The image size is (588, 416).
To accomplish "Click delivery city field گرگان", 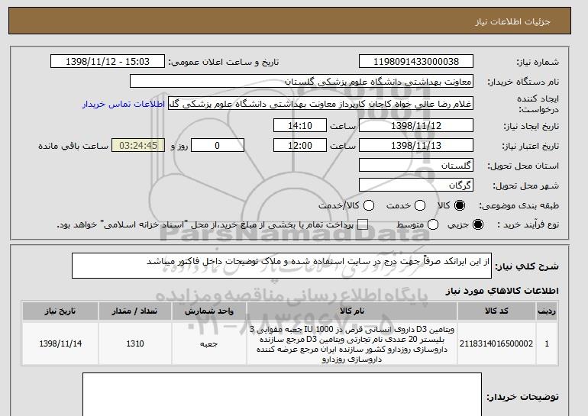I will (416, 185).
